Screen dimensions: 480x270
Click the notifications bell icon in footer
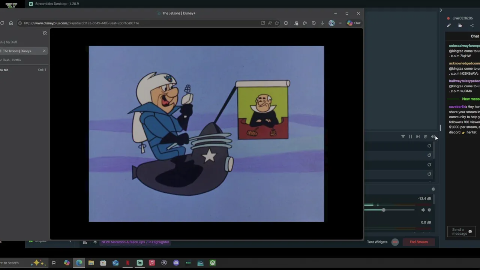pyautogui.click(x=95, y=242)
